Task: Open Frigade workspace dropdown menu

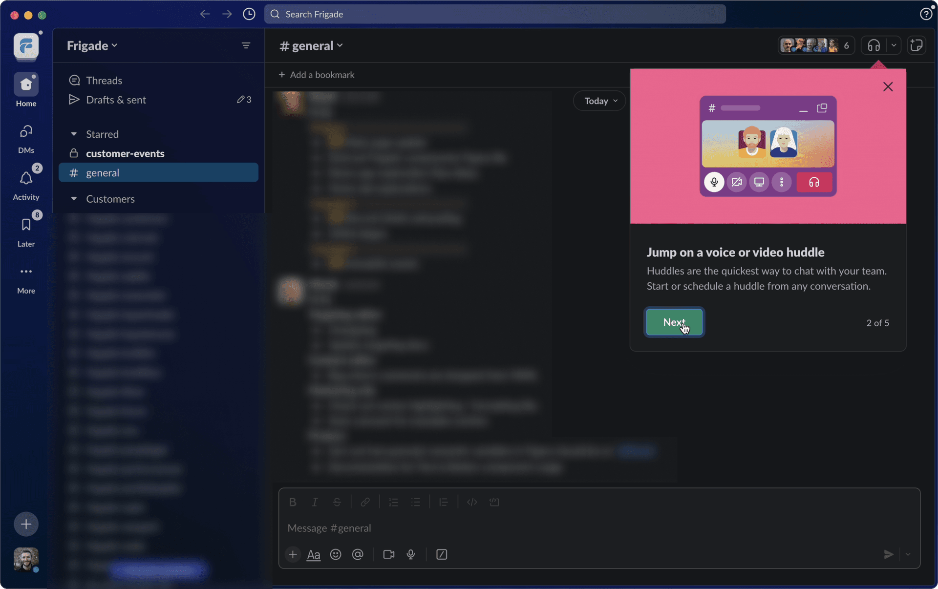Action: tap(92, 45)
